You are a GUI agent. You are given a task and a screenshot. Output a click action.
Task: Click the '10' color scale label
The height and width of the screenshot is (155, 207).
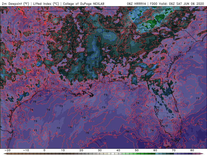click(63, 150)
